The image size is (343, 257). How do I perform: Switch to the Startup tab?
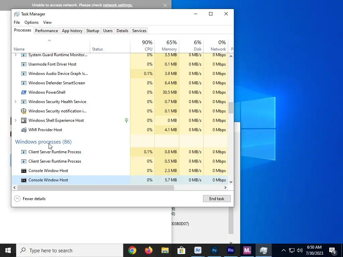point(93,31)
